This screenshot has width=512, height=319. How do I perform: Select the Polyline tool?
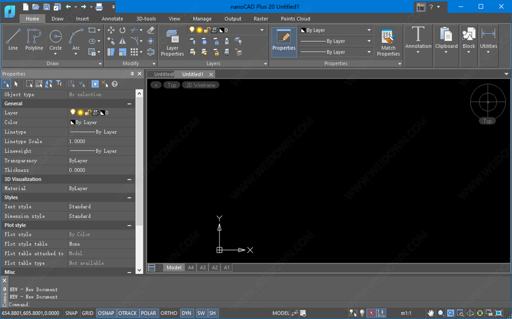coord(34,40)
